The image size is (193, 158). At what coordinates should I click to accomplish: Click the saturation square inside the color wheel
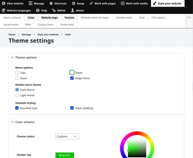[x=137, y=149]
